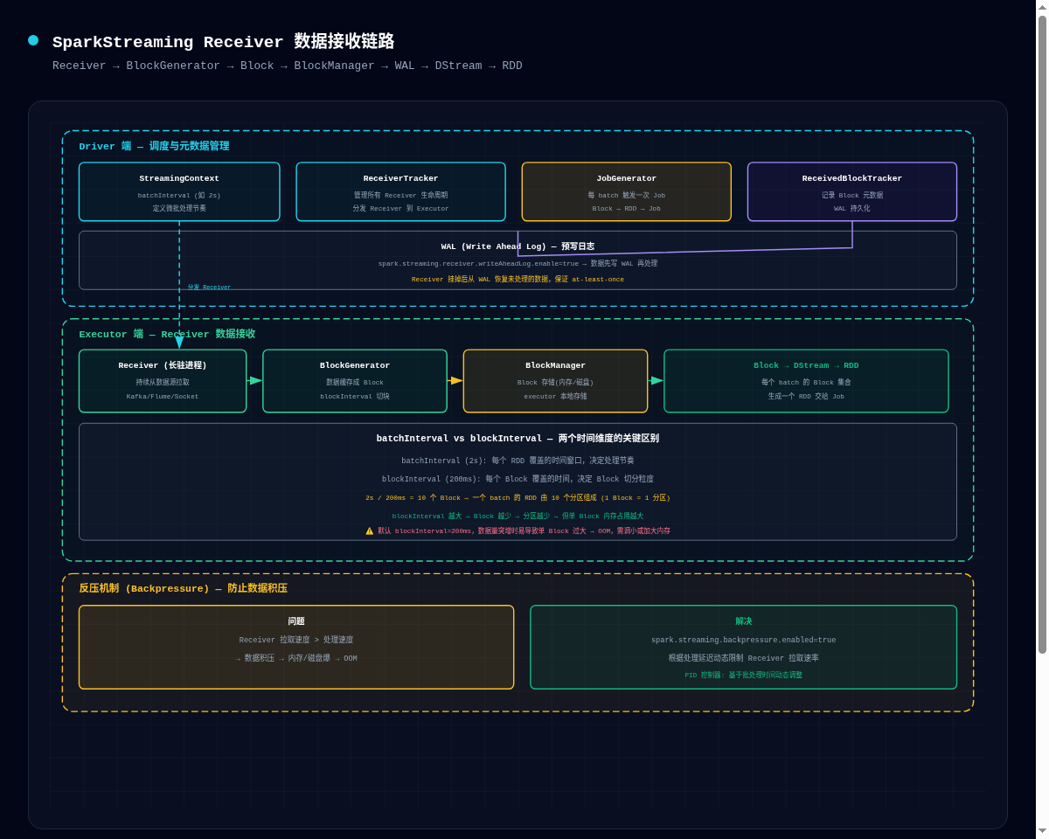Select the 反压机制 (Backpressure) heading
Screen dimensions: 1049x839
pos(183,588)
